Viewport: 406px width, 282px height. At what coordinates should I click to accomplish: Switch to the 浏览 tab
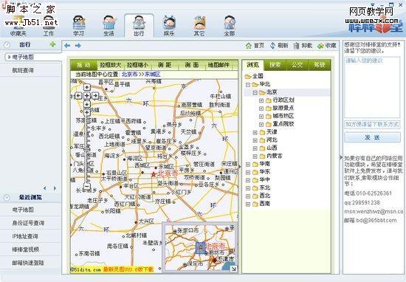[x=253, y=65]
